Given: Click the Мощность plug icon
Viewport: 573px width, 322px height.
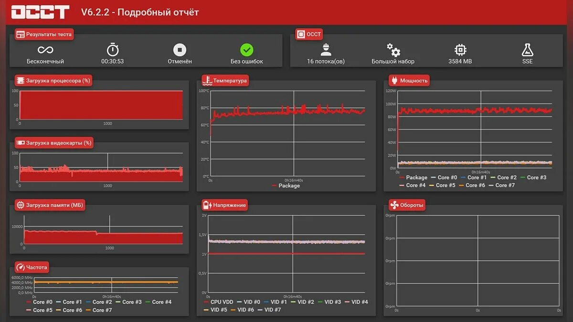Looking at the screenshot, I should 394,81.
